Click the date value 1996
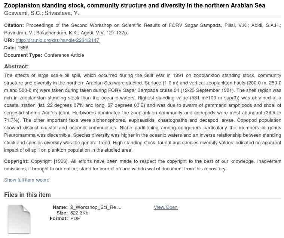Image resolution: width=284 pixels, height=238 pixels. (x=23, y=48)
